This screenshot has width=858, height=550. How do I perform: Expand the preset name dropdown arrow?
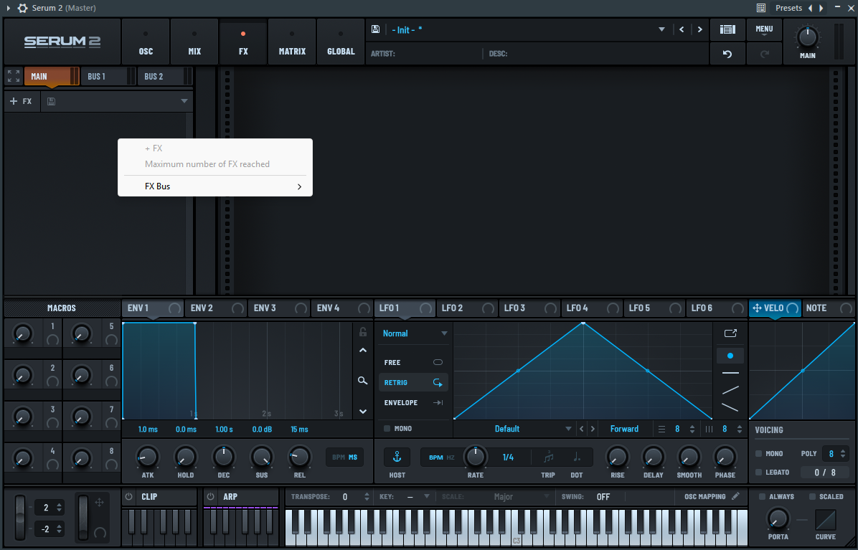click(661, 29)
